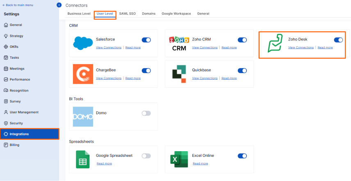The width and height of the screenshot is (351, 181).
Task: Enable the Domo connector toggle
Action: (x=146, y=113)
